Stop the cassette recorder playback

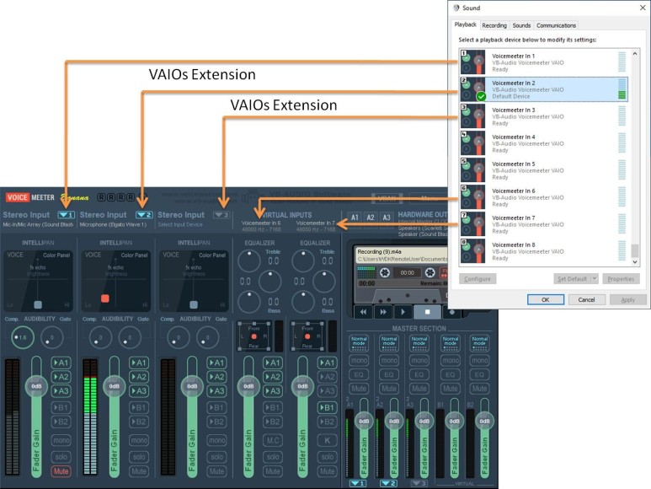point(427,312)
